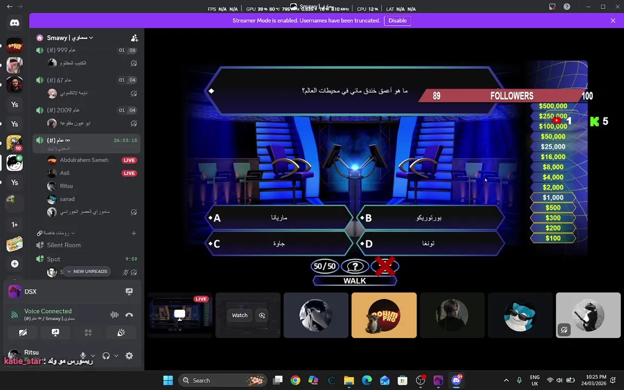Viewport: 624px width, 390px height.
Task: Toggle noise suppression waveform icon
Action: tap(114, 315)
